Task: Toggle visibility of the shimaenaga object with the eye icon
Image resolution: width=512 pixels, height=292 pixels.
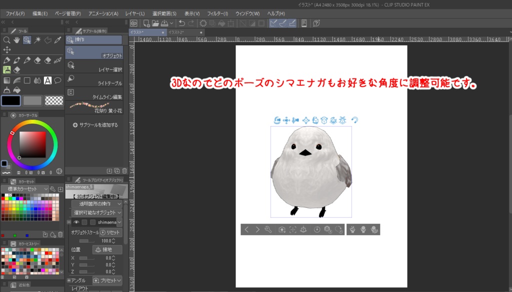Action: pyautogui.click(x=76, y=222)
